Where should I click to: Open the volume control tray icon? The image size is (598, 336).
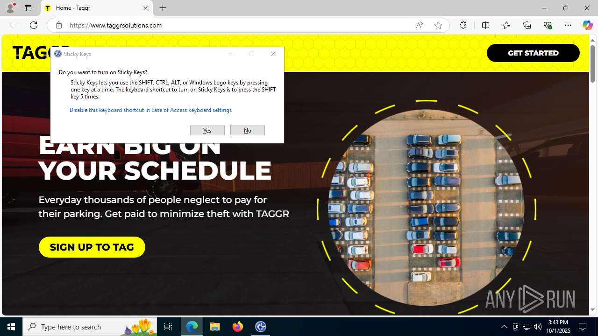coord(538,327)
